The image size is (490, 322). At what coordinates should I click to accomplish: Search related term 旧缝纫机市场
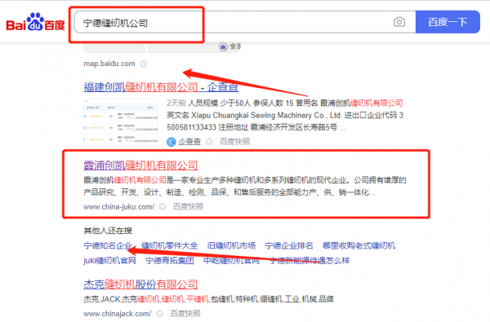pos(231,245)
